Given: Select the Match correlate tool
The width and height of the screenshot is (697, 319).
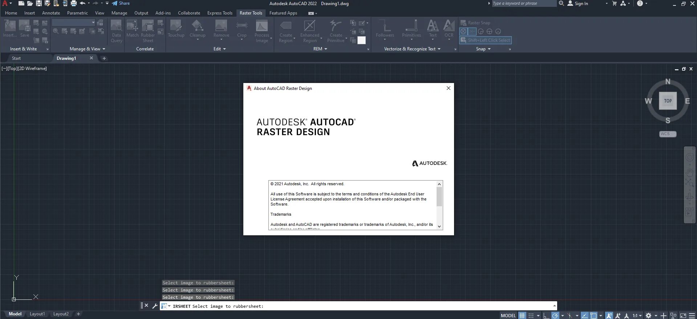Looking at the screenshot, I should [x=132, y=29].
